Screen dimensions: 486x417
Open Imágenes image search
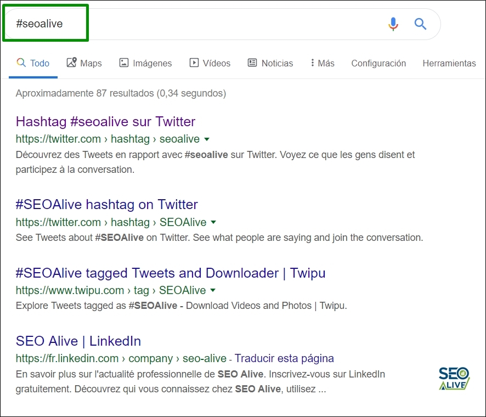[145, 63]
